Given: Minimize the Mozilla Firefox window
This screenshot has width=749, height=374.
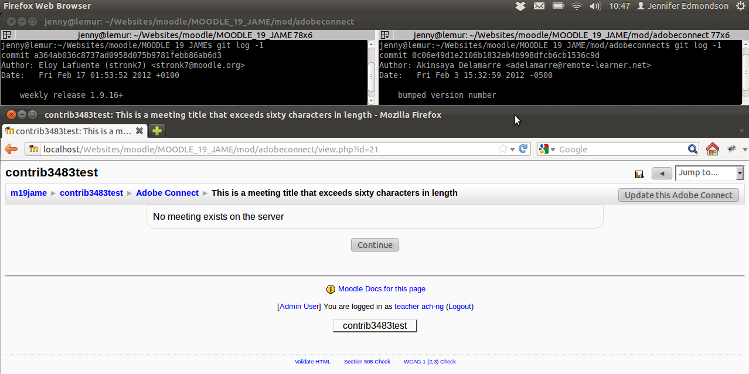Looking at the screenshot, I should [22, 114].
